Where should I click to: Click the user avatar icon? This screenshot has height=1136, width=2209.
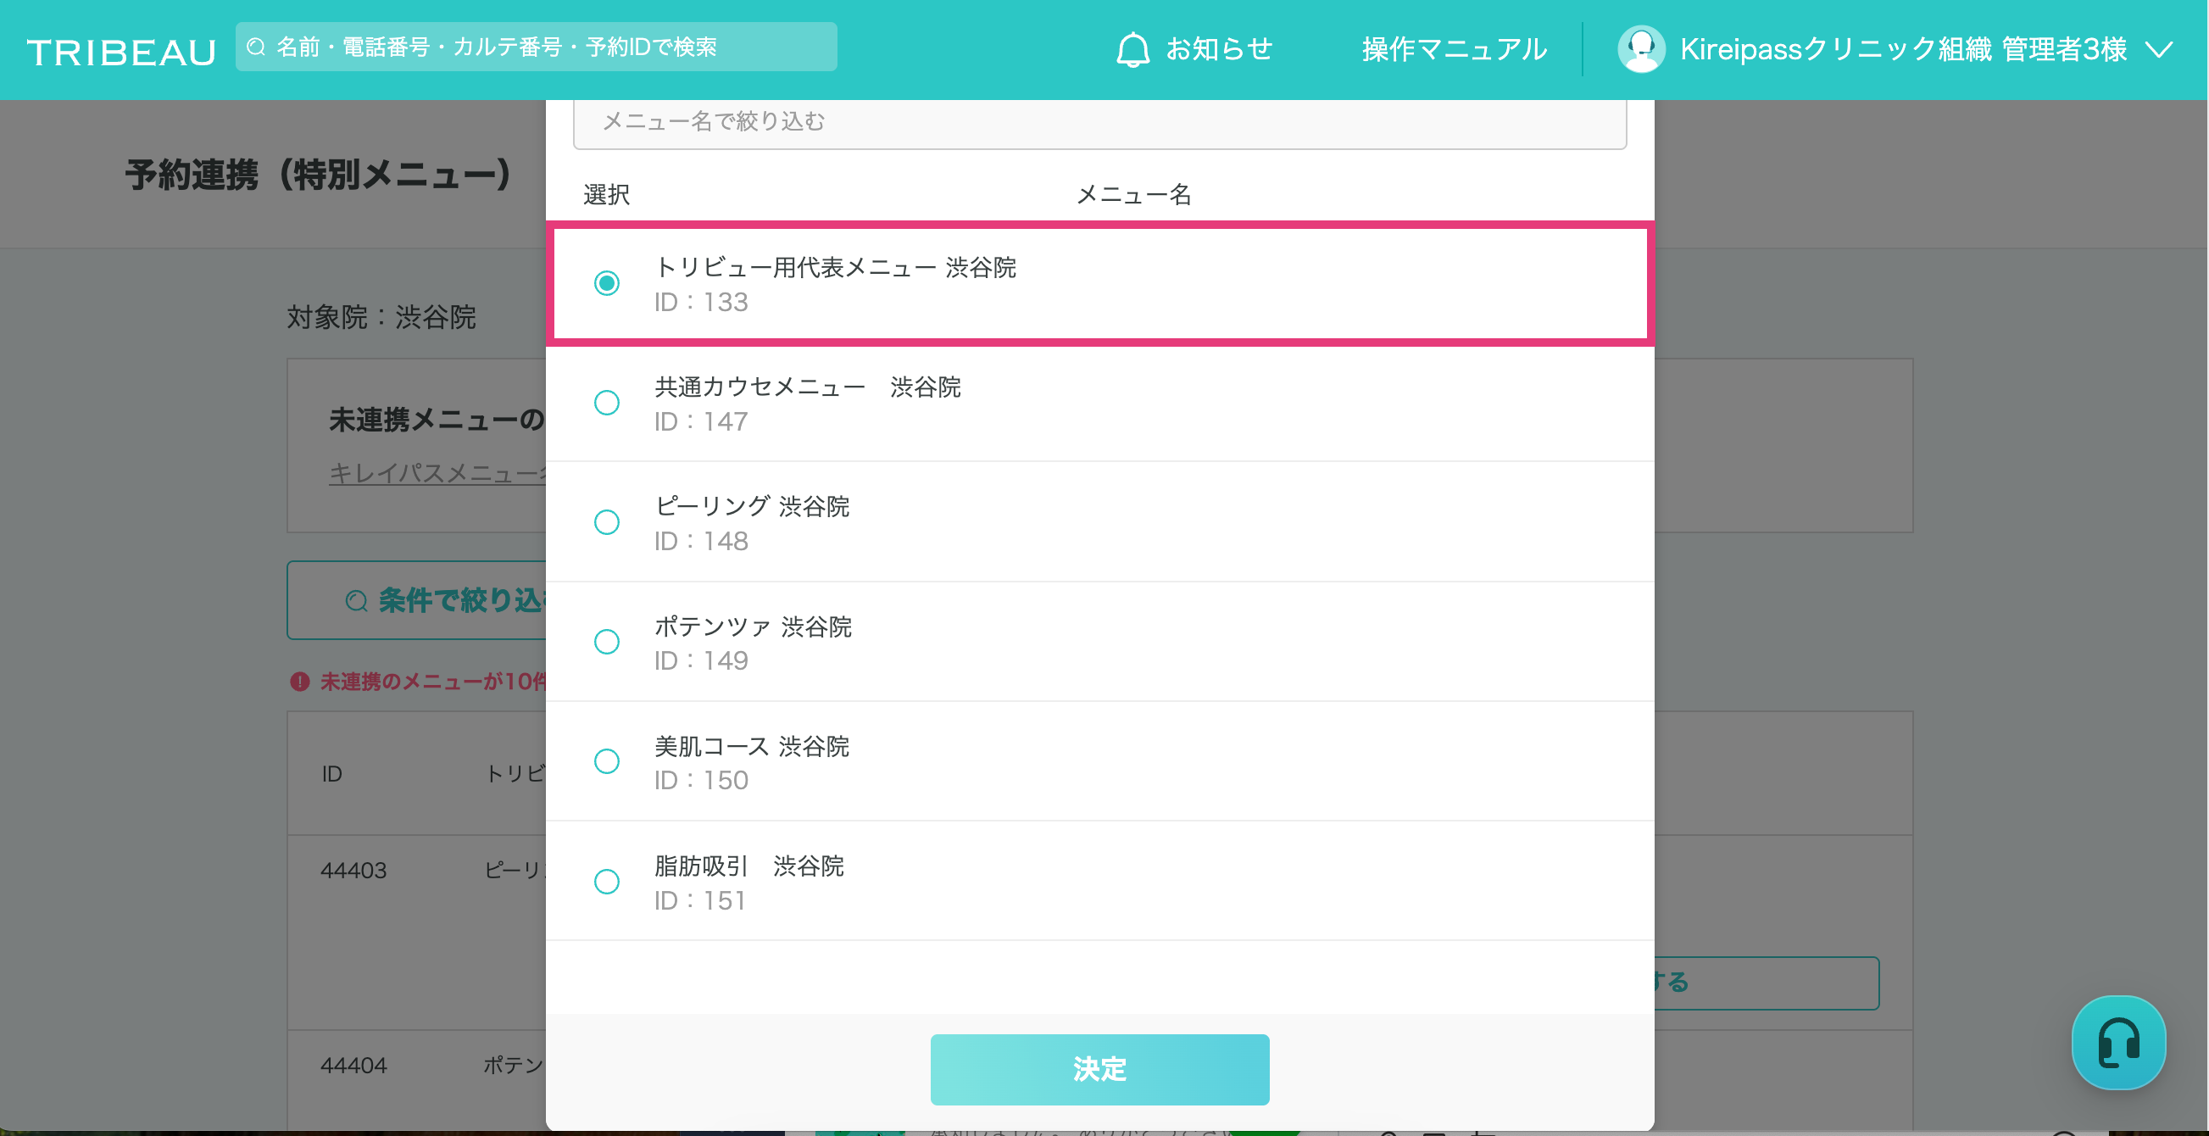tap(1639, 49)
